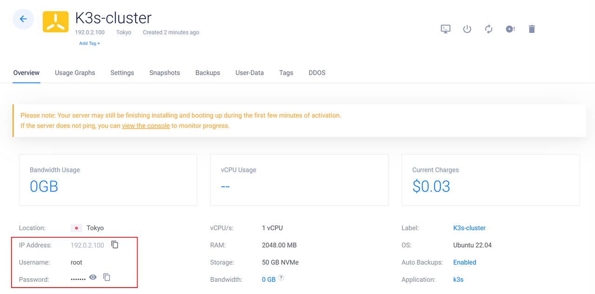Click the power off icon
The height and width of the screenshot is (294, 595).
click(x=467, y=29)
